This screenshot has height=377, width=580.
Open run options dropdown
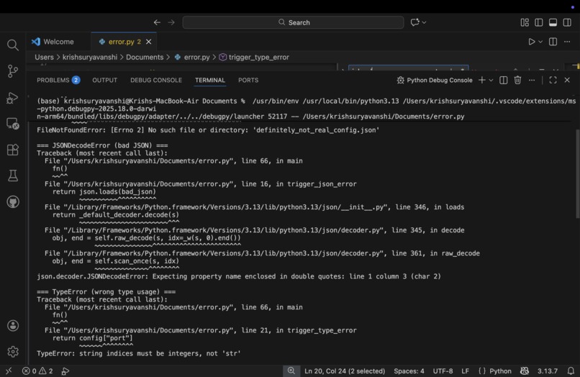pos(540,42)
